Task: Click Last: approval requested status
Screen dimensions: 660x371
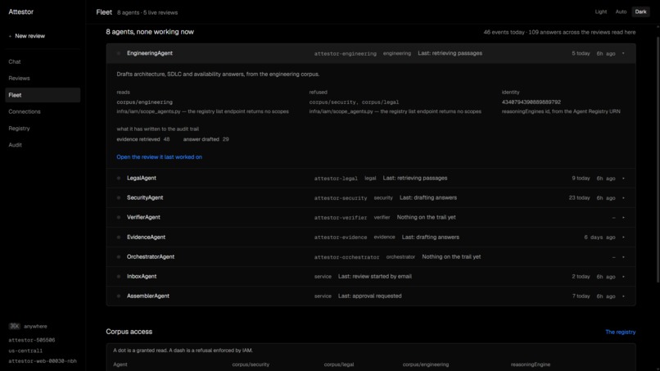Action: pyautogui.click(x=369, y=296)
